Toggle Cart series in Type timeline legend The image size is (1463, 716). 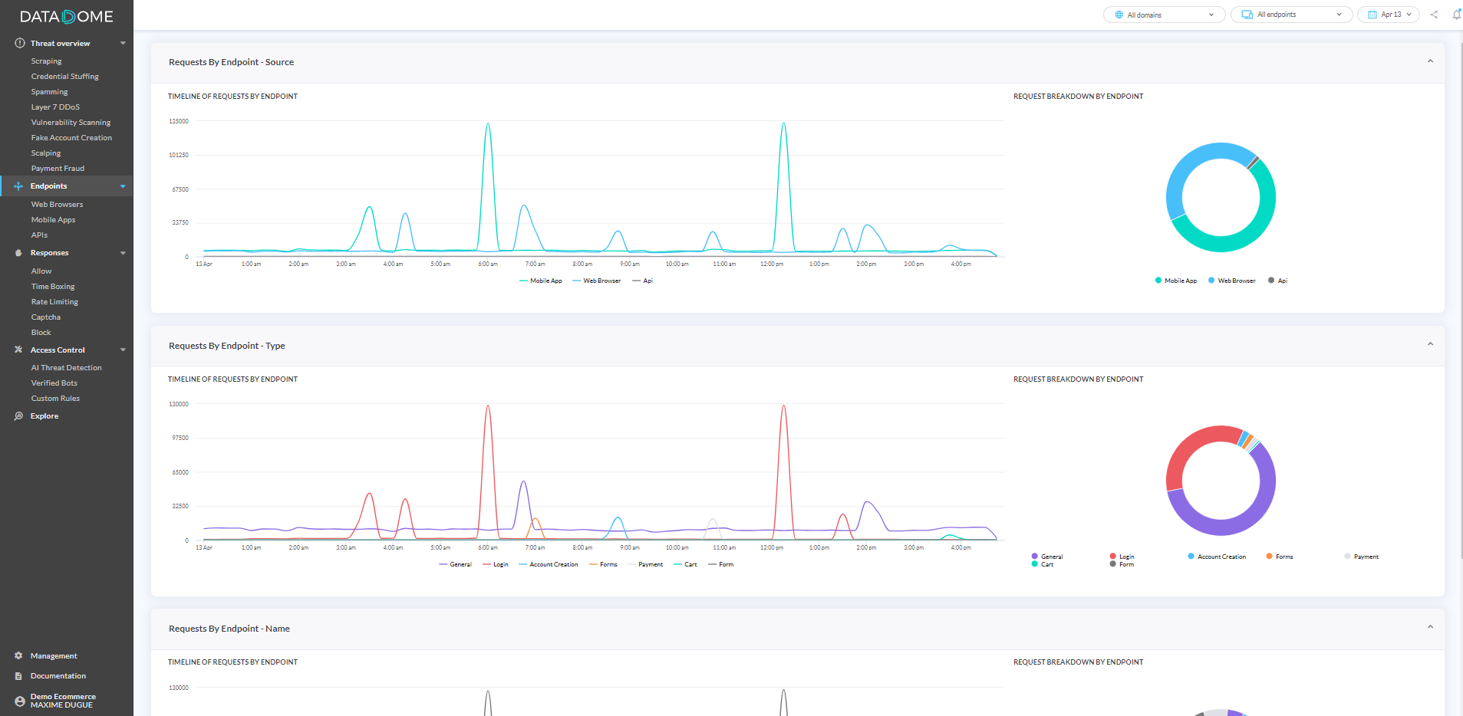pyautogui.click(x=685, y=564)
